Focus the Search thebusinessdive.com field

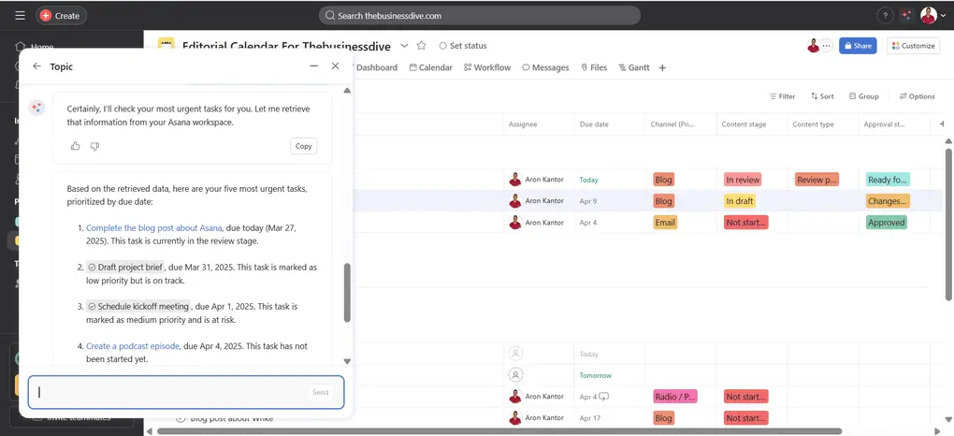(x=480, y=16)
